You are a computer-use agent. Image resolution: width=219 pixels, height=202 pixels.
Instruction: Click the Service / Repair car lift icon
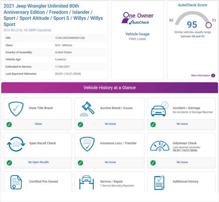pyautogui.click(x=86, y=182)
